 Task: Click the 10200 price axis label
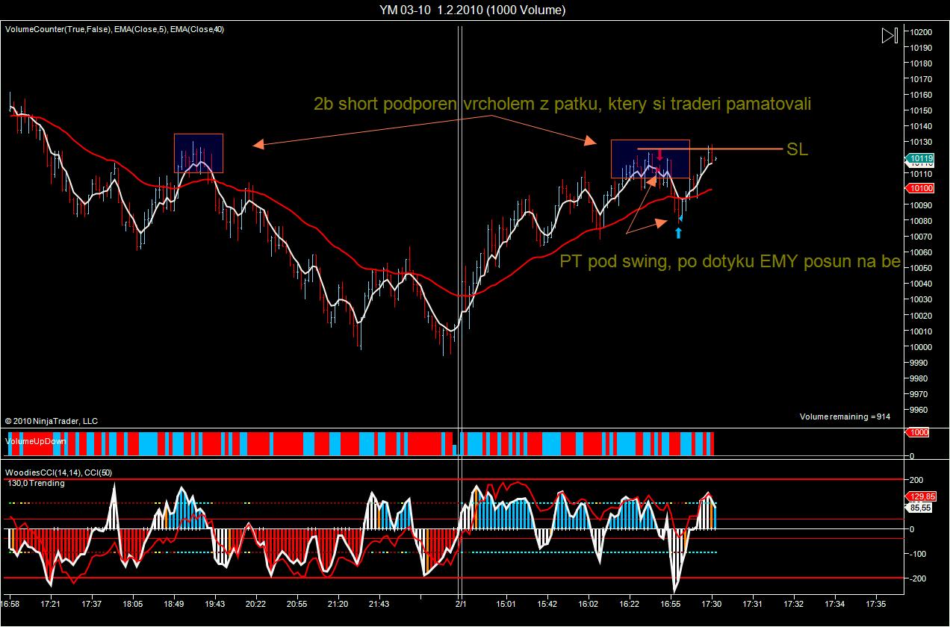pyautogui.click(x=920, y=32)
